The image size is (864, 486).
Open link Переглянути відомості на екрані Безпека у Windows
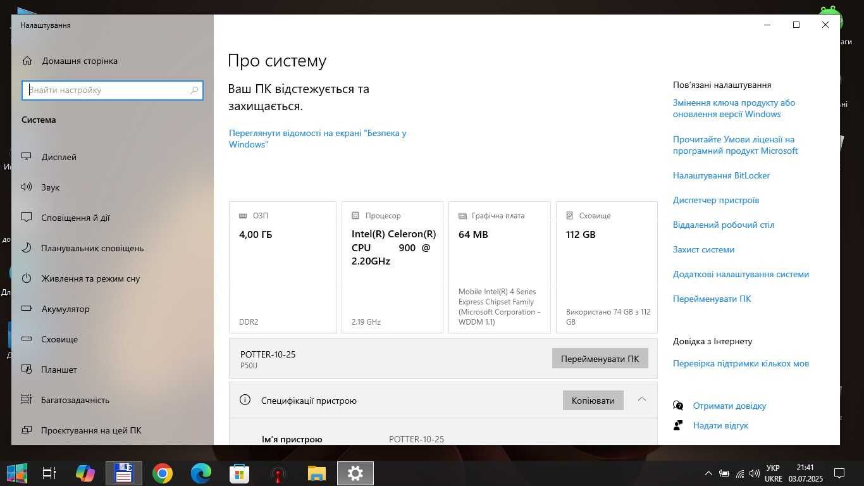(x=318, y=139)
